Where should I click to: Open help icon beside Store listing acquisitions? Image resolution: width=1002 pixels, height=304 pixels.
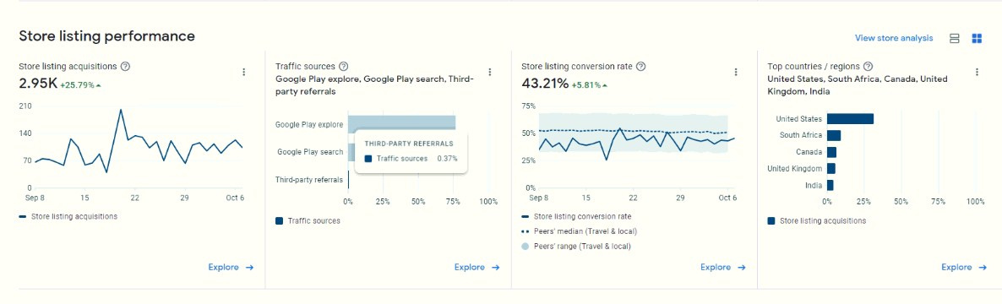pyautogui.click(x=125, y=66)
